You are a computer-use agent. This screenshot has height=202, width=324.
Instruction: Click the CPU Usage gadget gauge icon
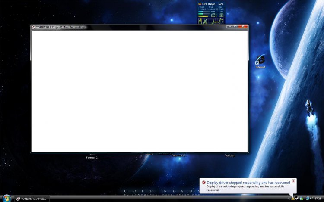coord(200,4)
